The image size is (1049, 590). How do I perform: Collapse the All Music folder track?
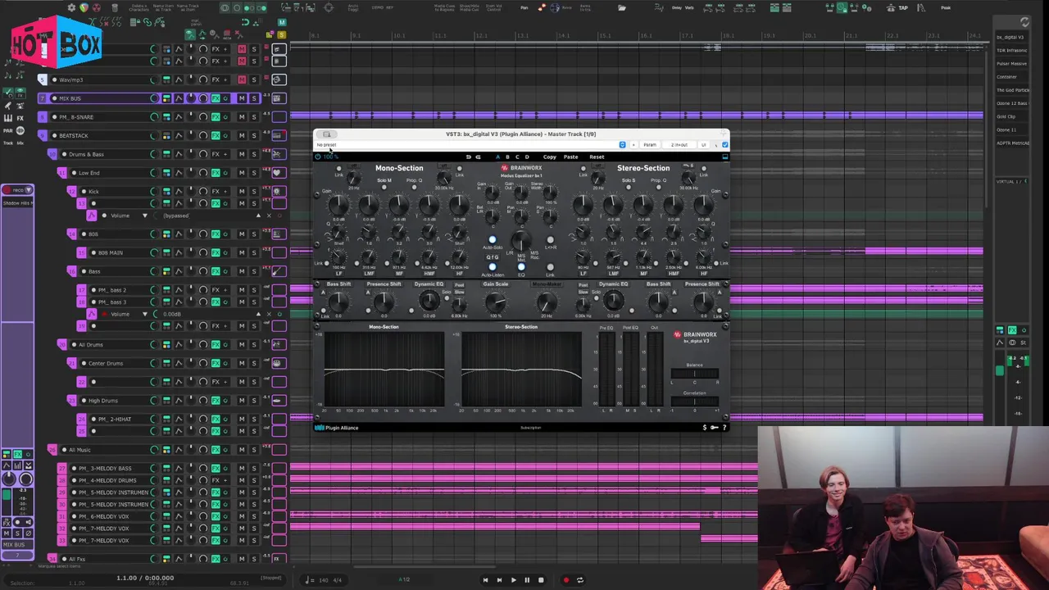[52, 450]
